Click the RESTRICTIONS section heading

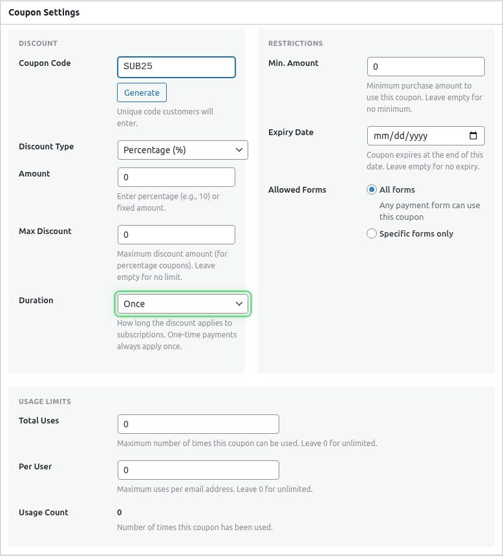click(x=296, y=43)
